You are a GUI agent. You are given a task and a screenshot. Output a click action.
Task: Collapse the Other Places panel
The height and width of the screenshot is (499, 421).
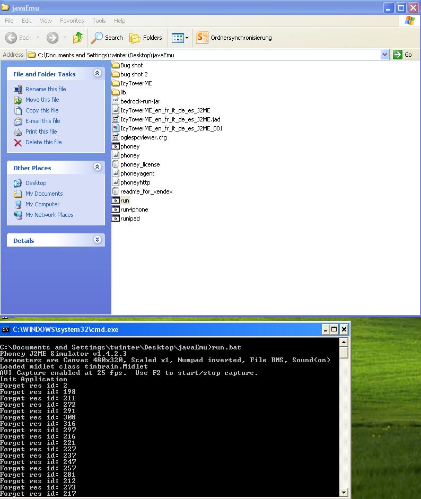coord(98,167)
